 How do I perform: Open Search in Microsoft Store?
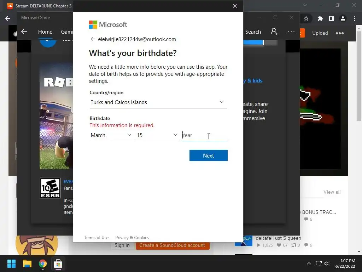[x=253, y=32]
